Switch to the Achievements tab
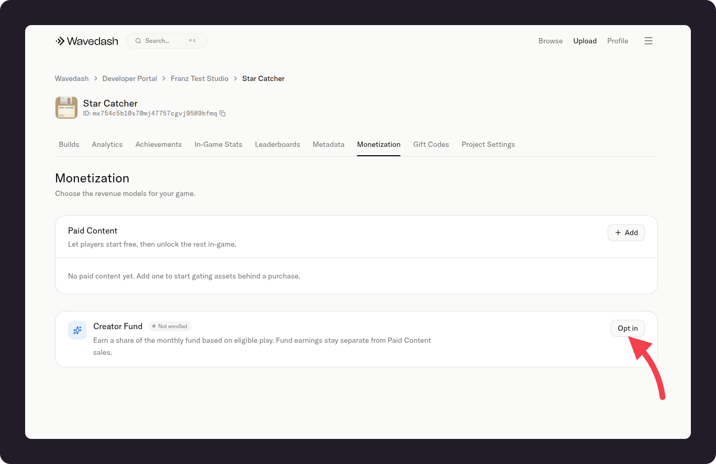The image size is (716, 464). tap(159, 144)
